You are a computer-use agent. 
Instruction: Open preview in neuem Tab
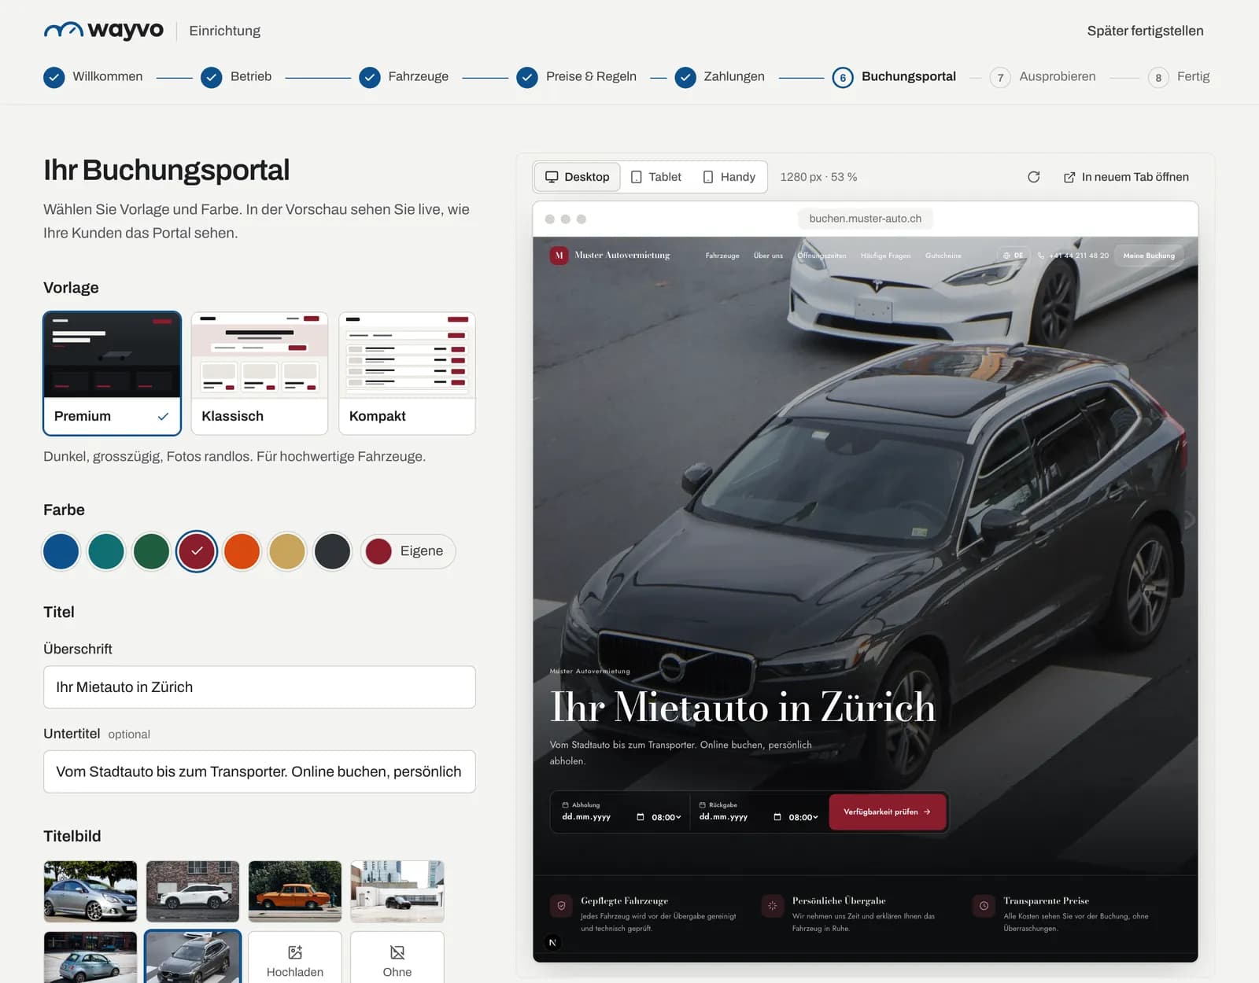tap(1126, 177)
